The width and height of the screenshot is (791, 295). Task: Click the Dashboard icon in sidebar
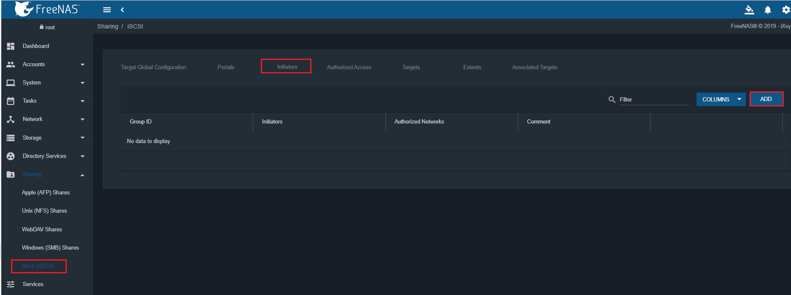point(11,46)
